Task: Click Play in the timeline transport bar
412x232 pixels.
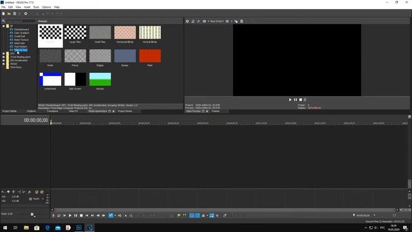Action: click(70, 215)
